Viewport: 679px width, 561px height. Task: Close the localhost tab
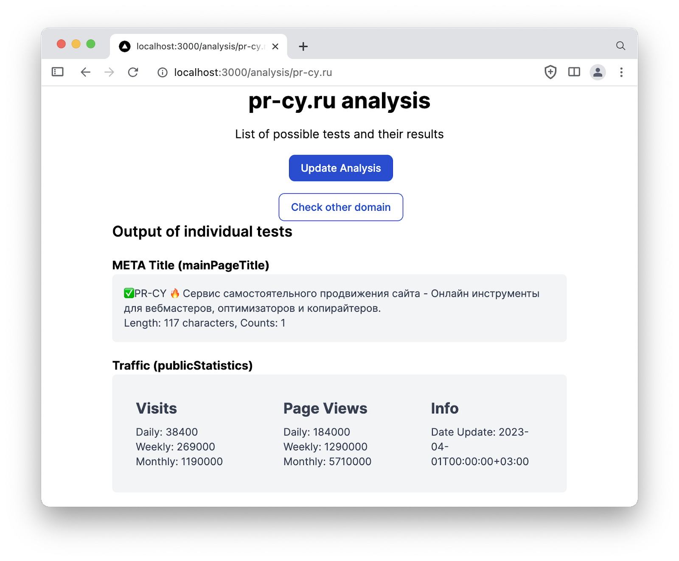coord(275,47)
